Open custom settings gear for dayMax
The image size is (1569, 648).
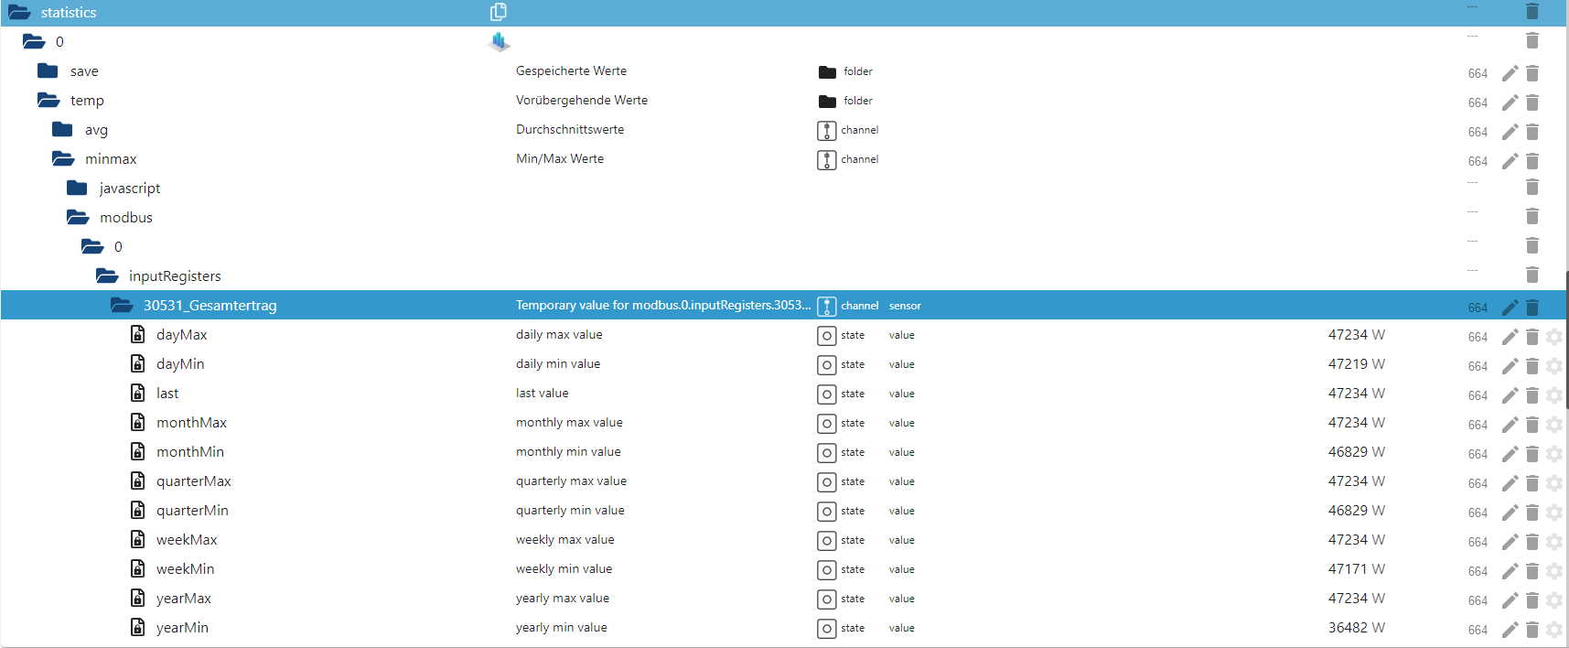point(1554,337)
